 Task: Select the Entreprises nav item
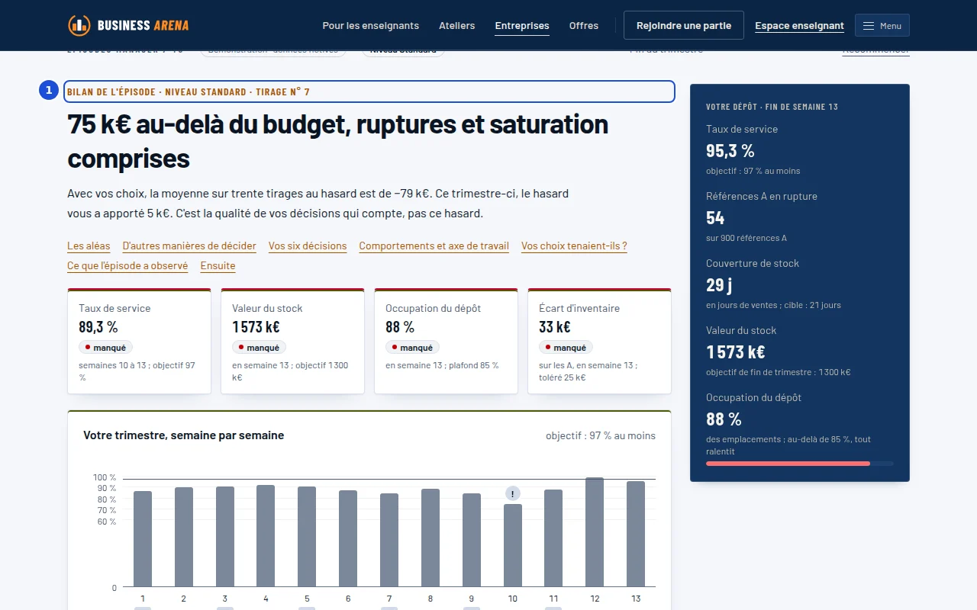tap(522, 25)
